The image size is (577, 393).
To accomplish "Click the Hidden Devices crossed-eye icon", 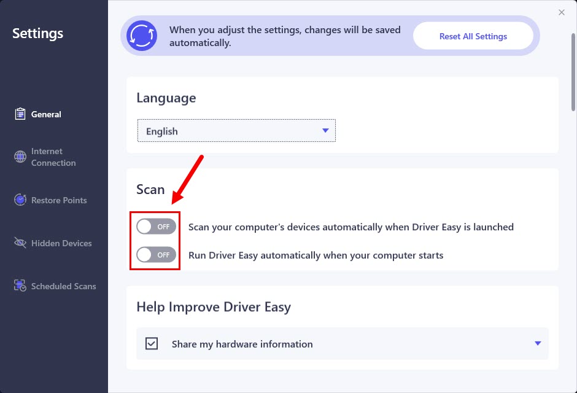I will tap(20, 243).
